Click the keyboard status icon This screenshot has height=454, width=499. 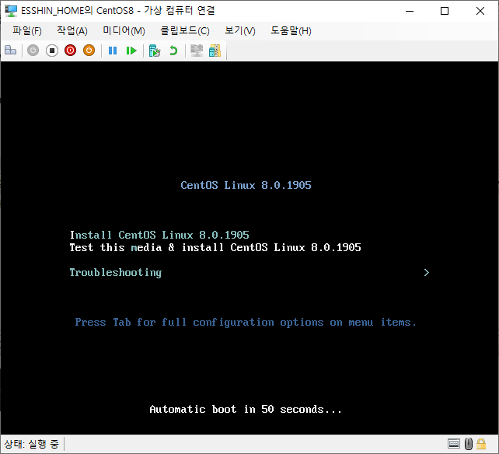coord(454,443)
